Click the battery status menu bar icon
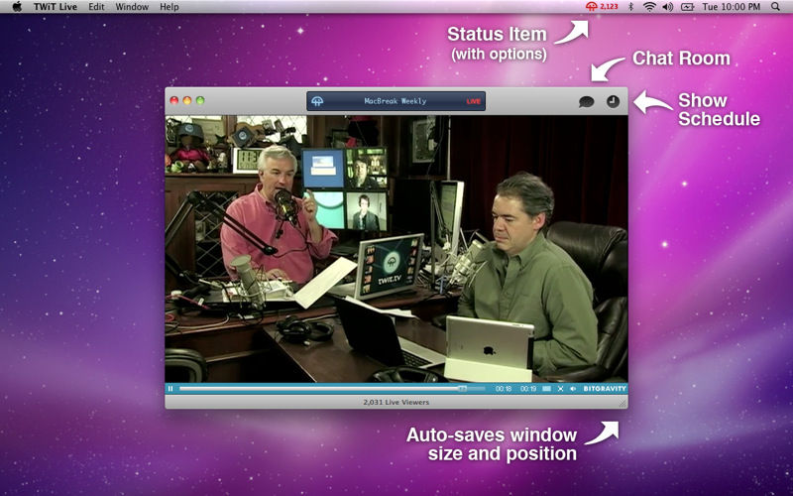Screen dimensions: 793x496 coord(687,7)
